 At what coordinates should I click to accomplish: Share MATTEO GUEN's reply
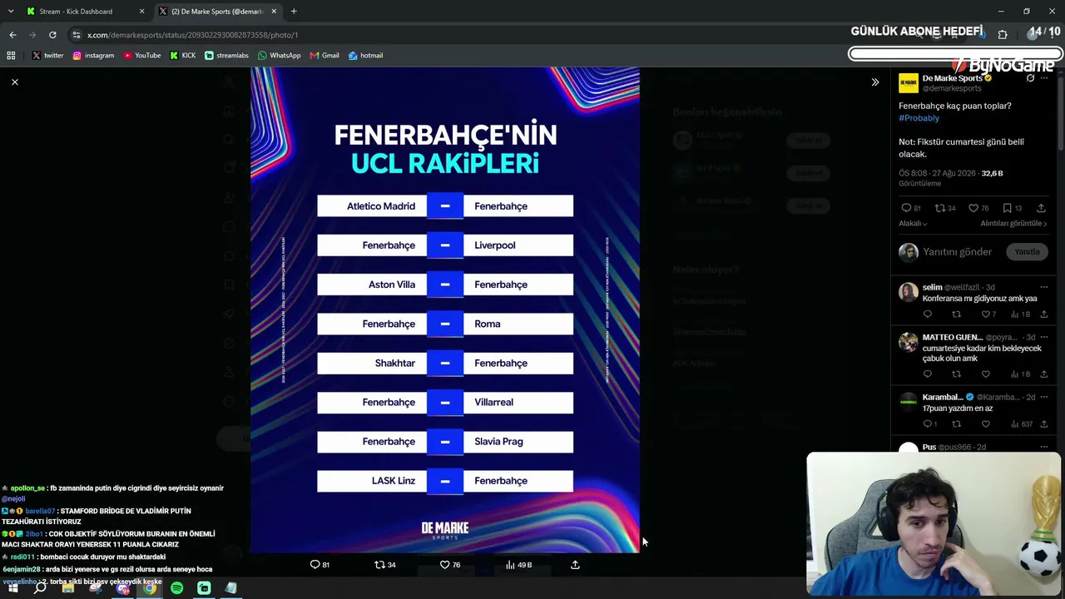click(x=1043, y=374)
